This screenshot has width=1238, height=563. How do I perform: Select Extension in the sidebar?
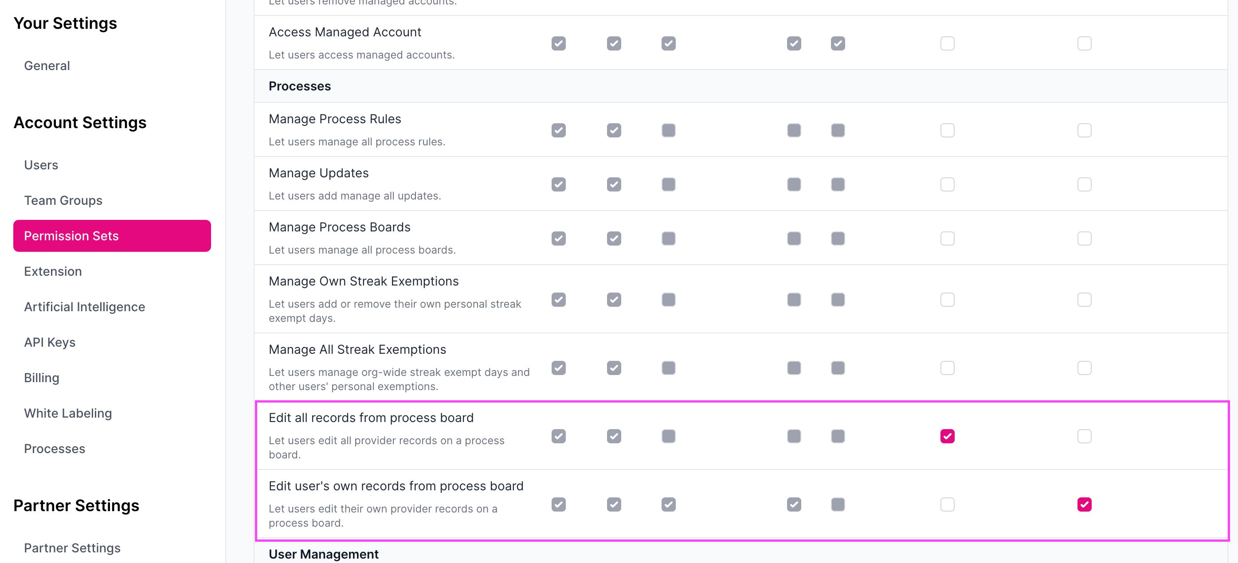(53, 271)
